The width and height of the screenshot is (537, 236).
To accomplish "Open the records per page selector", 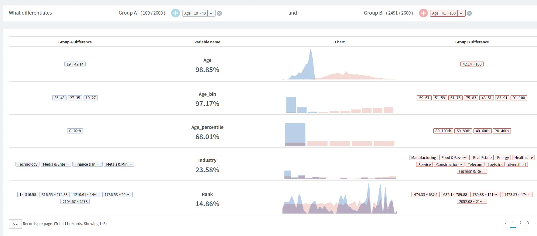I will 15,224.
